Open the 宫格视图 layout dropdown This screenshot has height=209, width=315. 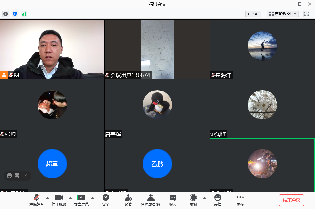tap(282, 14)
